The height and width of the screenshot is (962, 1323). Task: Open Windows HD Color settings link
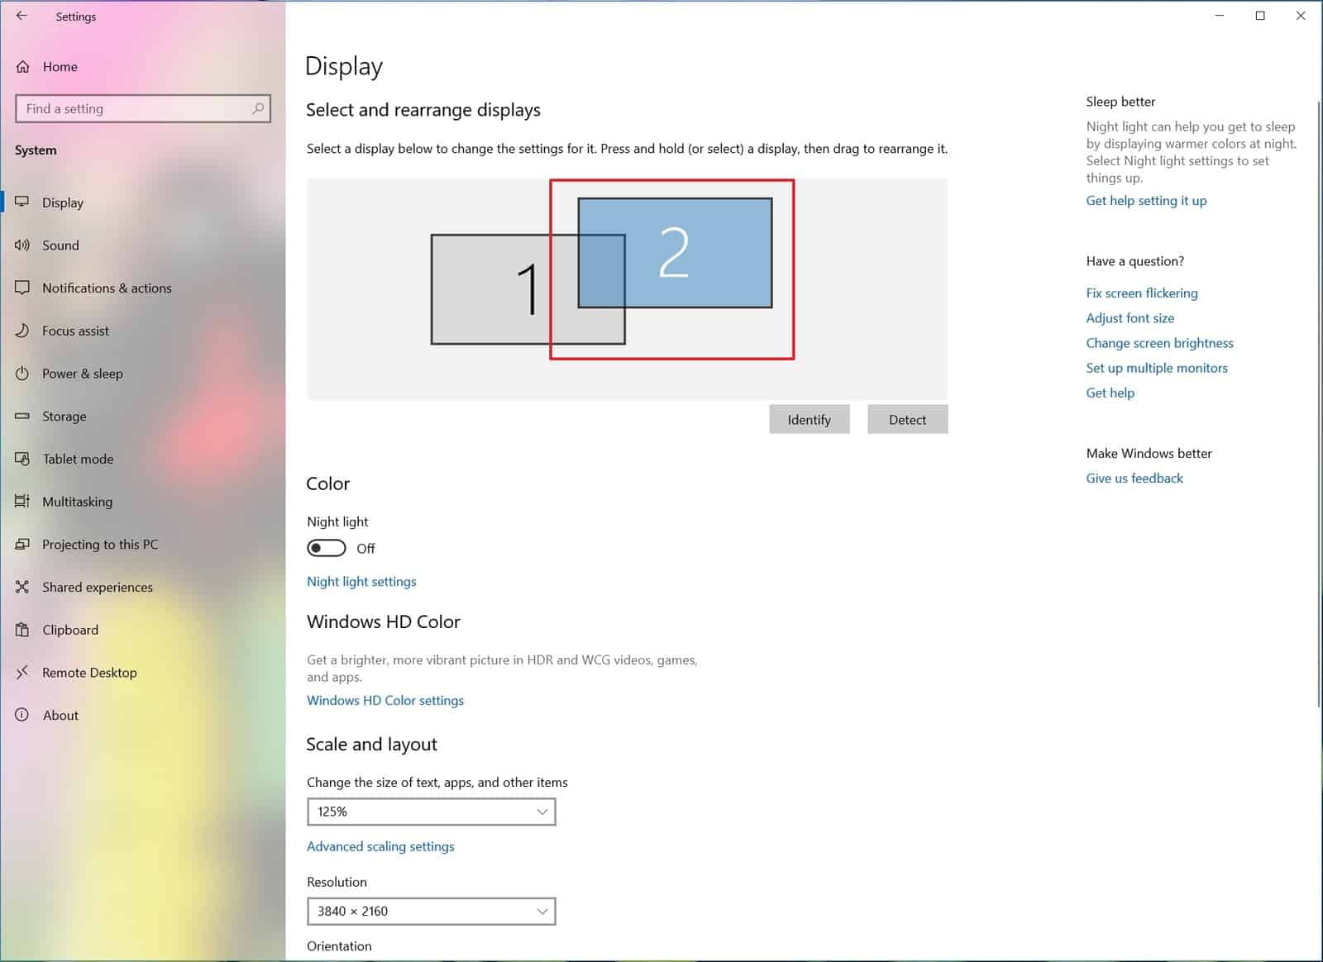point(385,701)
